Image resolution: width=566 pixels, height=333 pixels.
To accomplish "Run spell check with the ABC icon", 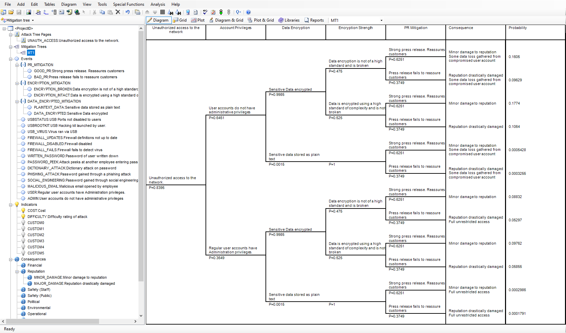I will click(205, 12).
